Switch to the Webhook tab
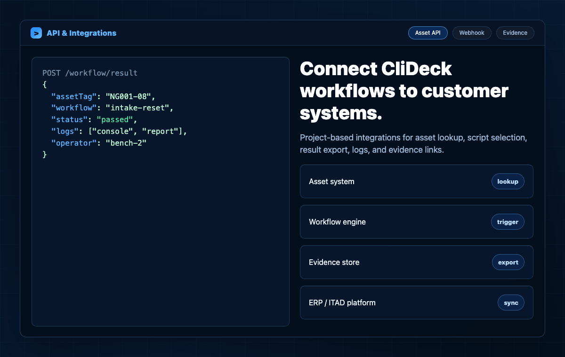Image resolution: width=565 pixels, height=357 pixels. (x=472, y=33)
